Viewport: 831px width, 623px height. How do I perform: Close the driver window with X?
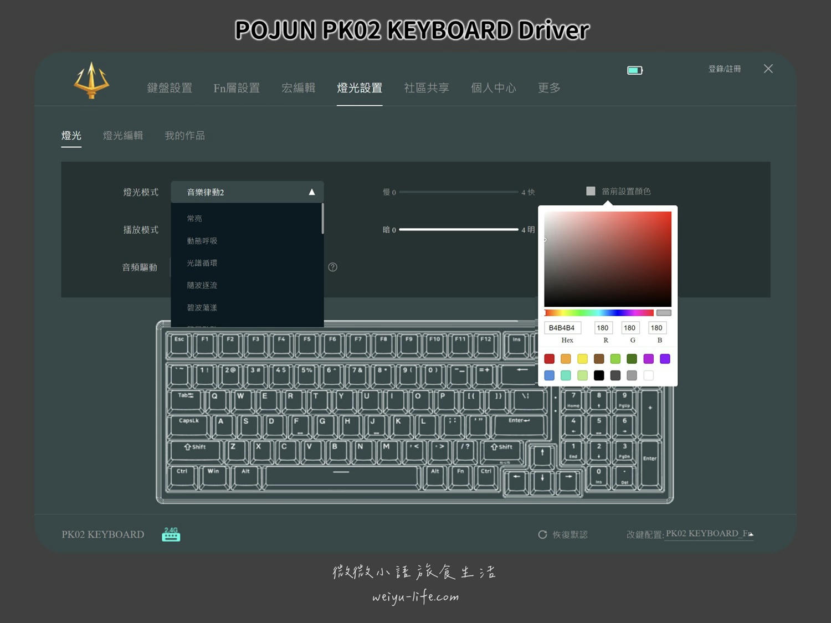768,69
